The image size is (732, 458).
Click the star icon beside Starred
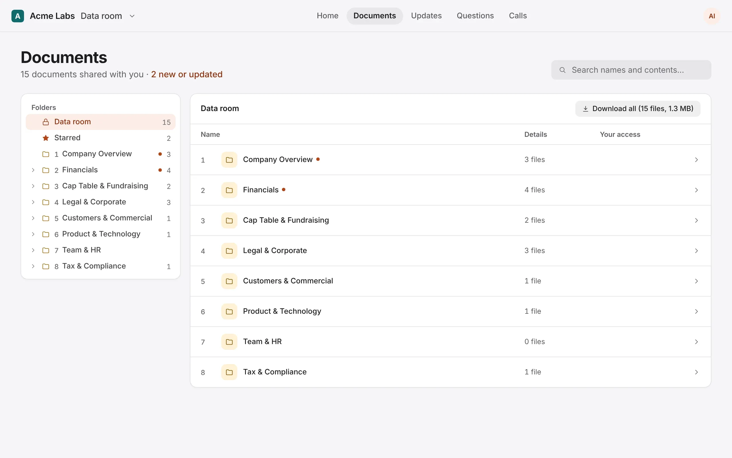coord(46,138)
